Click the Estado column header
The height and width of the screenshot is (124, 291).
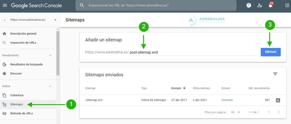[226, 88]
